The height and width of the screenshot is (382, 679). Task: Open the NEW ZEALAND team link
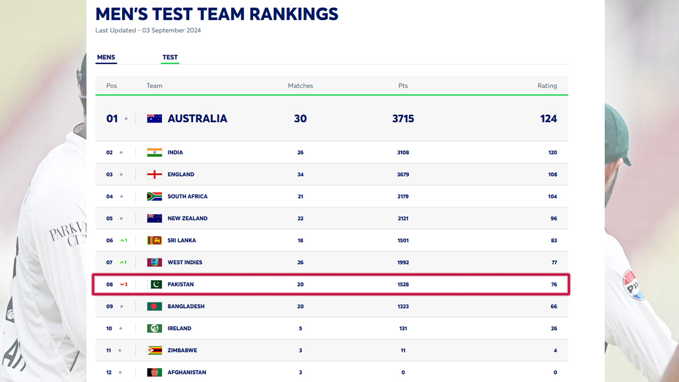click(x=187, y=219)
